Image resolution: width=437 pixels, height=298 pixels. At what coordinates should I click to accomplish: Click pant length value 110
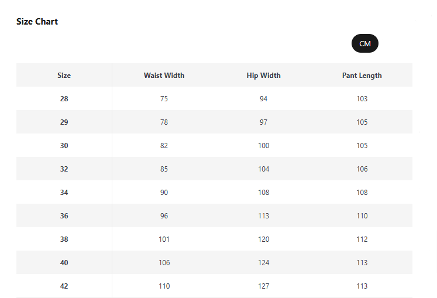pos(362,216)
